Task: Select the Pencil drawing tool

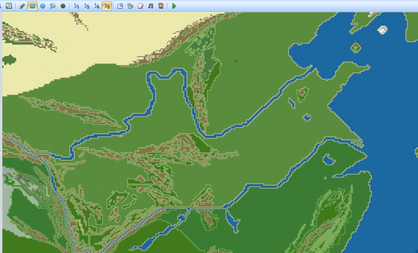Action: pyautogui.click(x=22, y=6)
